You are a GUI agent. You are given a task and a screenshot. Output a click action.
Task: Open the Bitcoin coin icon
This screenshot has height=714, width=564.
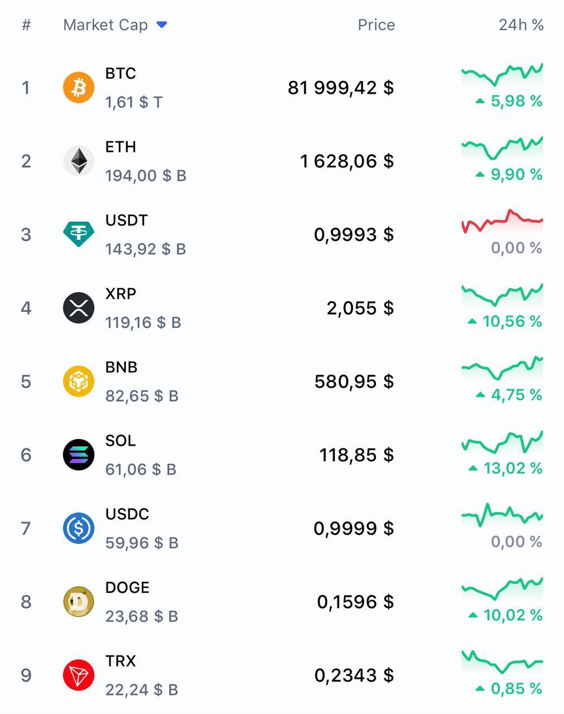[79, 88]
